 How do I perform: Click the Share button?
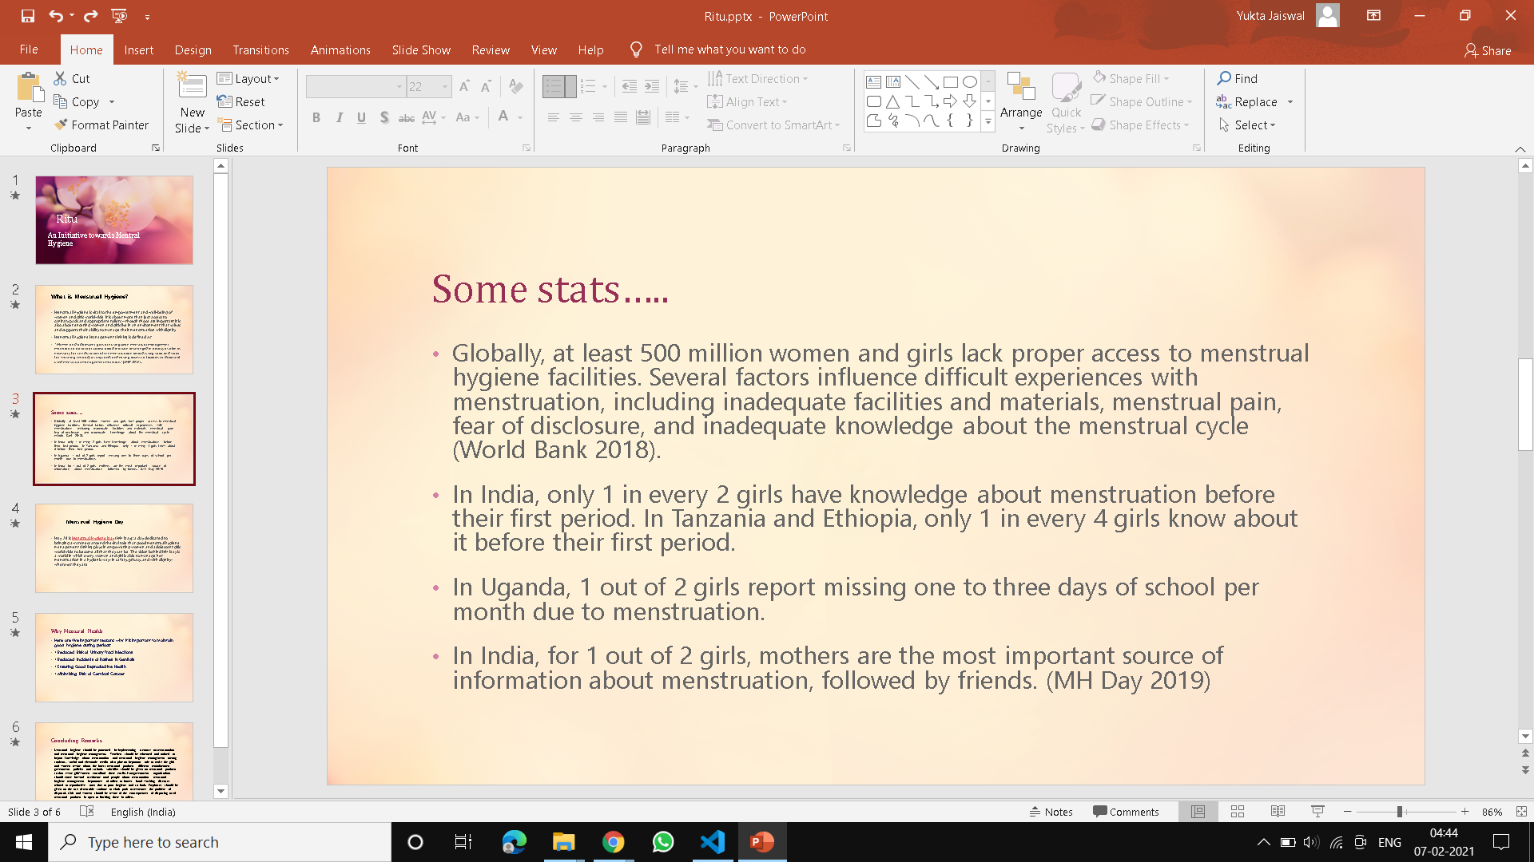tap(1488, 50)
